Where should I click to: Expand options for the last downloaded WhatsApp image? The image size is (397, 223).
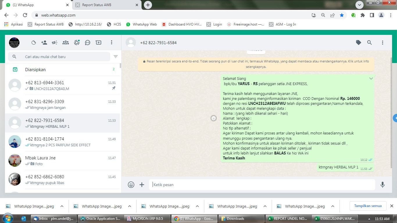(x=333, y=206)
